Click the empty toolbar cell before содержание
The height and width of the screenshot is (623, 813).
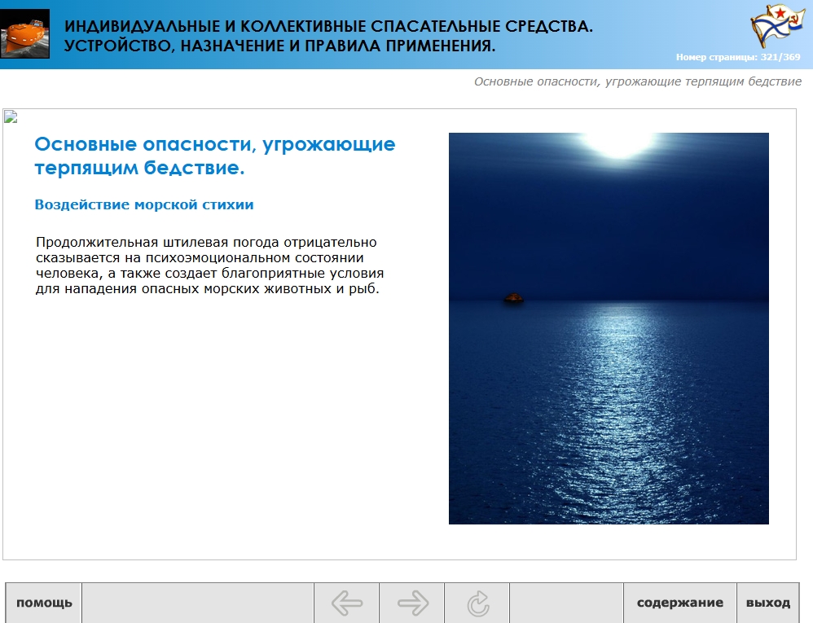566,603
